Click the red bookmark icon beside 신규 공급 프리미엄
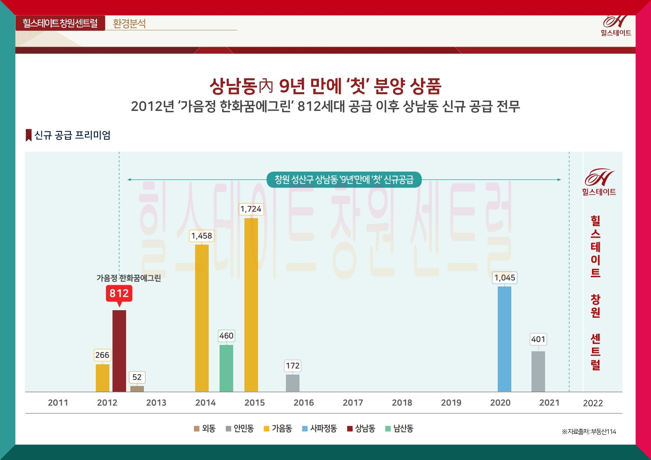 (29, 135)
